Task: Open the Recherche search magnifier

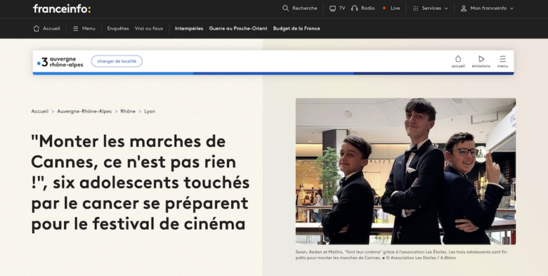Action: 285,8
